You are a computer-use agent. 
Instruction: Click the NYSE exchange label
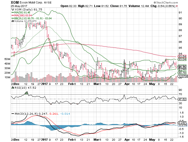(x=48, y=2)
